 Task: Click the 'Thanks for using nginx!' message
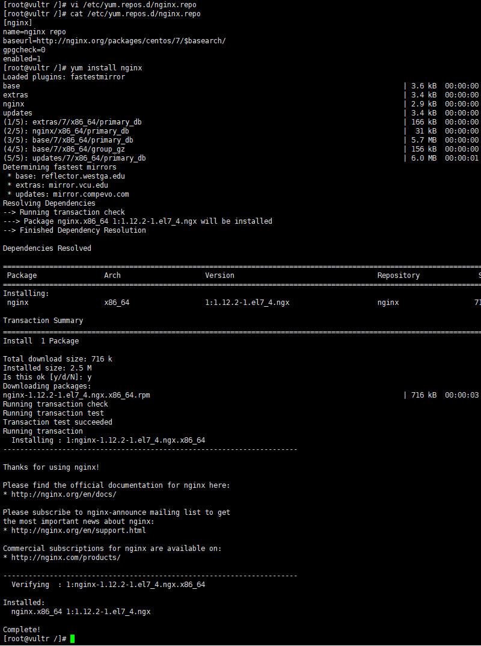coord(51,467)
